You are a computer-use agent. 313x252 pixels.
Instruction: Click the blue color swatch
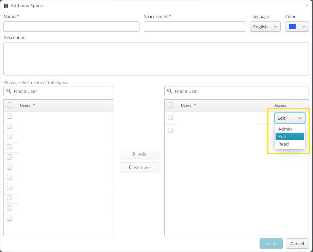pos(292,27)
